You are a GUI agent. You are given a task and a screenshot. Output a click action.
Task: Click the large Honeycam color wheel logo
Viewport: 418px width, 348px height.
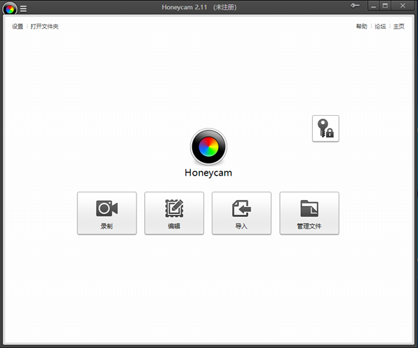[x=208, y=146]
